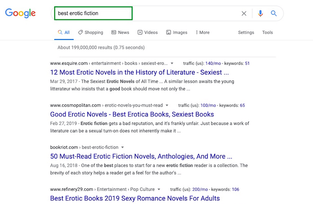Open search Settings
Image resolution: width=313 pixels, height=204 pixels.
click(246, 32)
